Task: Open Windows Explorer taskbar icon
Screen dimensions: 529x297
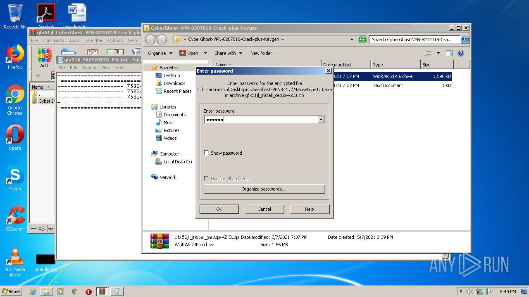Action: pos(47,292)
